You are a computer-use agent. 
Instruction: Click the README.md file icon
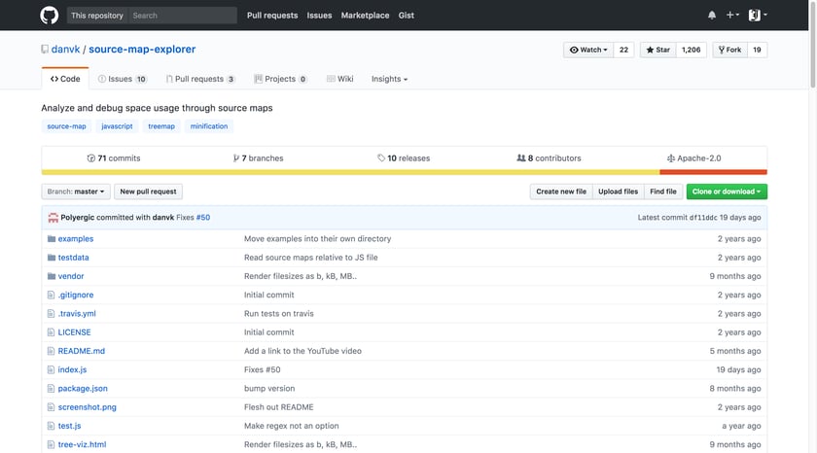[x=51, y=351]
